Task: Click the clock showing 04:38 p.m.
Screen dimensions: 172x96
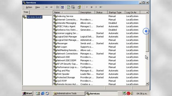Action: pos(142,94)
